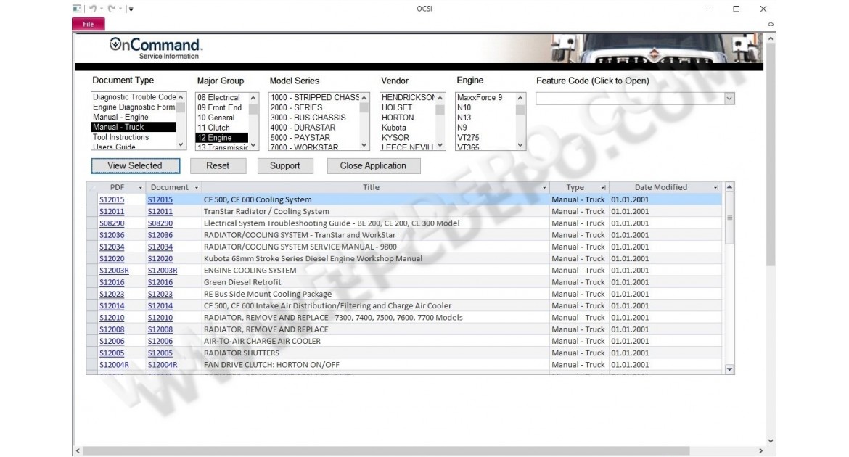Open Date Modified column header dropdown

pos(716,188)
